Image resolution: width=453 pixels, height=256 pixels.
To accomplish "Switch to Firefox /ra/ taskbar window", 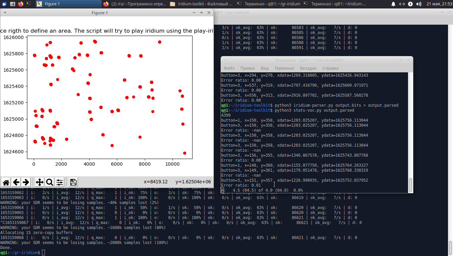I will pyautogui.click(x=135, y=4).
